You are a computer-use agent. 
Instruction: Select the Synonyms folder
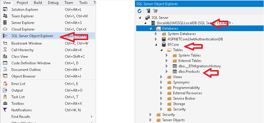[181, 82]
